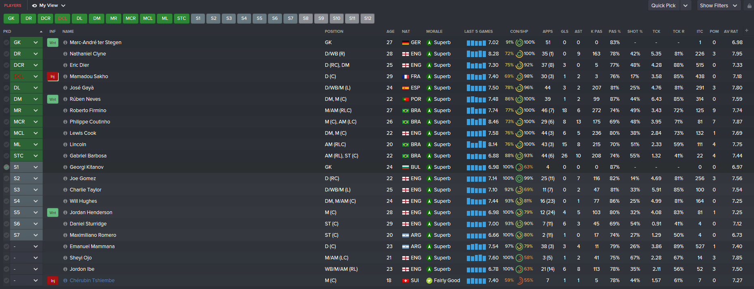Click the padlock icon at top right

(749, 6)
